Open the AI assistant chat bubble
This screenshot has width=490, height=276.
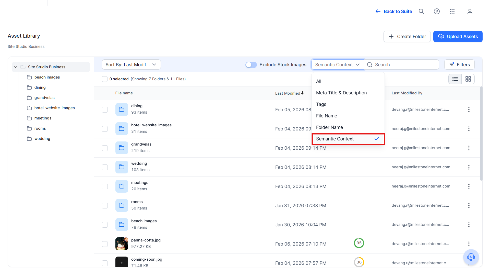tap(471, 257)
